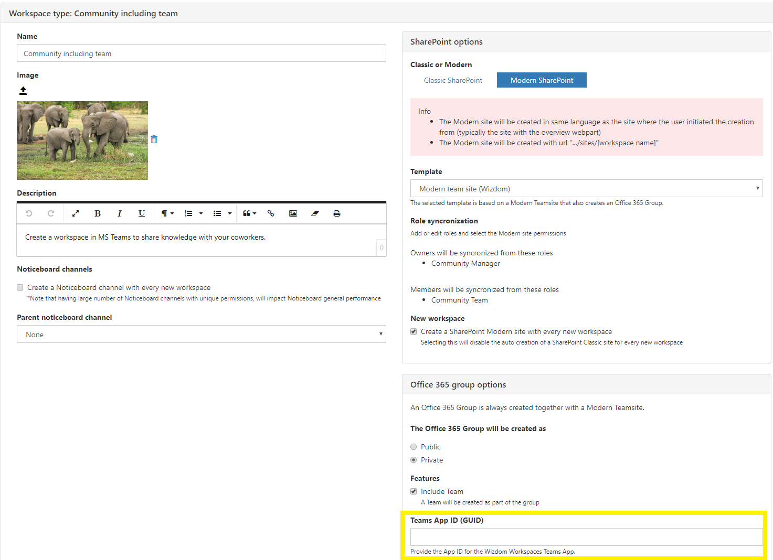
Task: Clear formatting with the eraser icon
Action: [315, 213]
